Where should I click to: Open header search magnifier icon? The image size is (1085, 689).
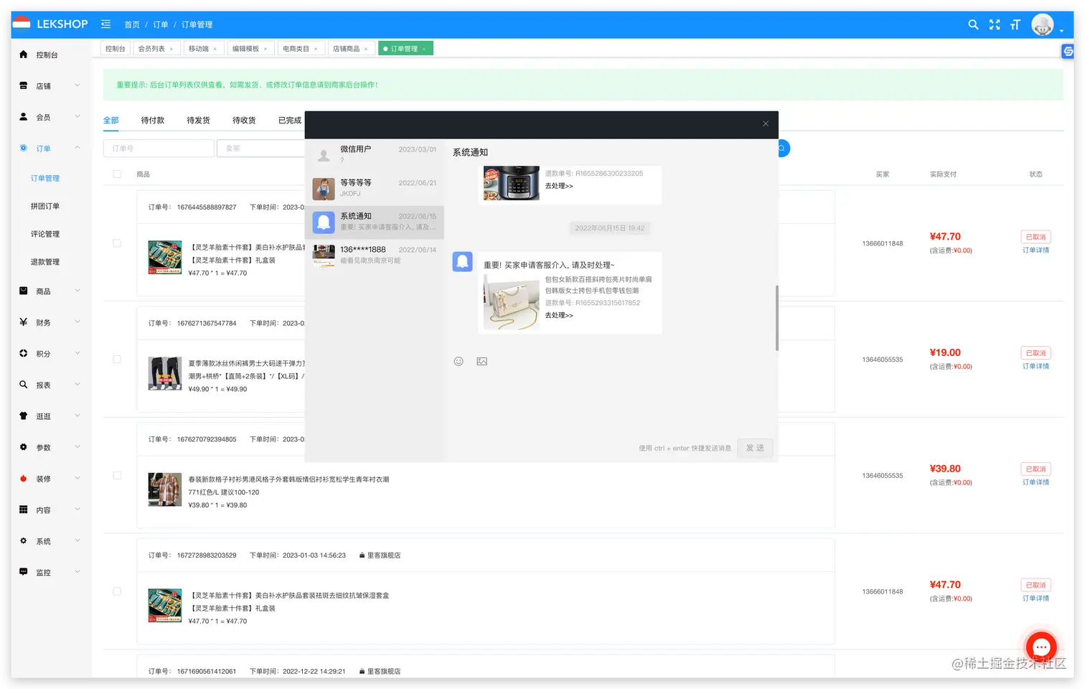click(x=973, y=24)
